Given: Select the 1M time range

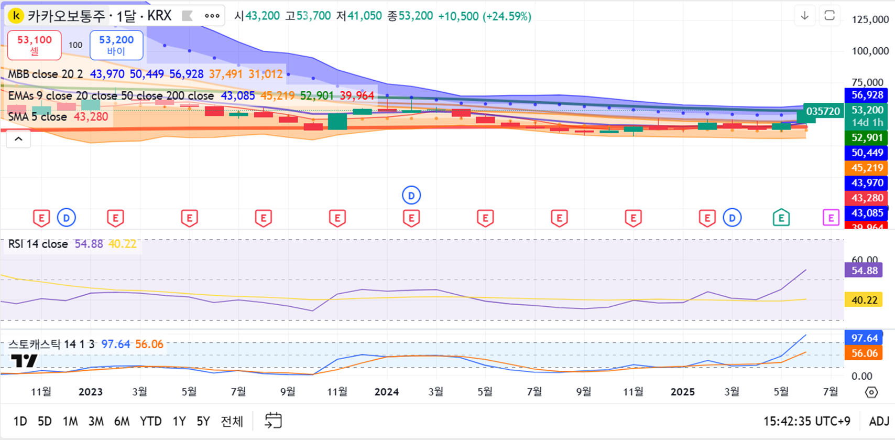Looking at the screenshot, I should click(x=70, y=421).
